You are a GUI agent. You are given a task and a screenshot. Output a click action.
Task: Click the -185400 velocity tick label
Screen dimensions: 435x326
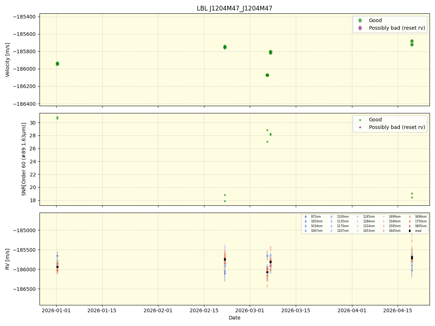(24, 17)
